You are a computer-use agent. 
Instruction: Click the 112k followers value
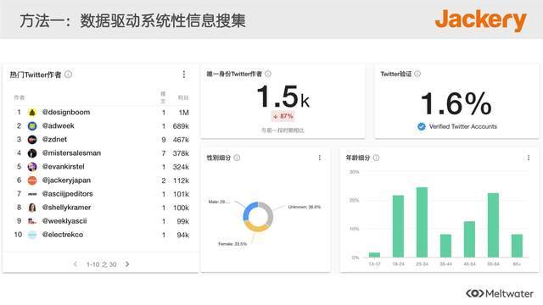(181, 180)
